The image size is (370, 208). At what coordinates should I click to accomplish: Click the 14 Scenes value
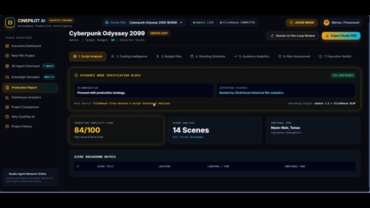[191, 130]
